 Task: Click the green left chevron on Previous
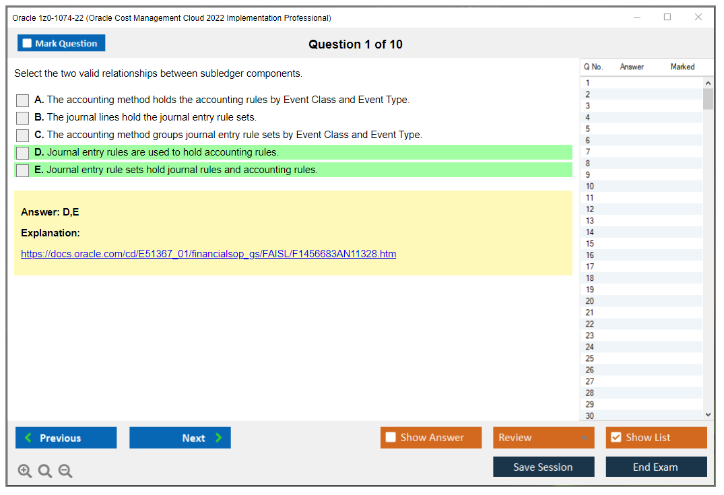coord(28,437)
